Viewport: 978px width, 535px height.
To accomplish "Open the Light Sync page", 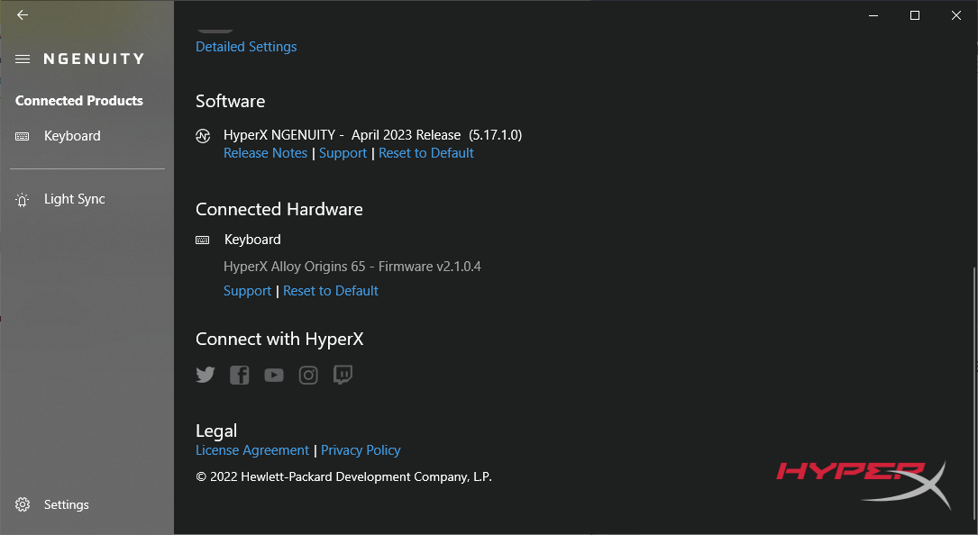I will pyautogui.click(x=74, y=199).
